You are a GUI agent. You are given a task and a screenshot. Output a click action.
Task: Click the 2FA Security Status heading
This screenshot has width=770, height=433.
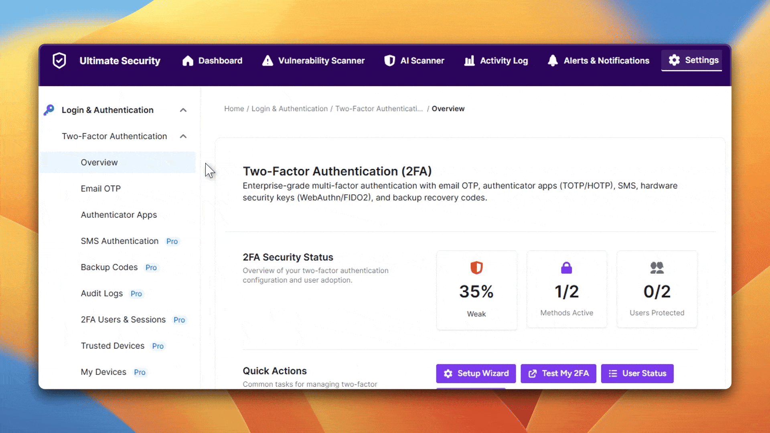coord(288,257)
